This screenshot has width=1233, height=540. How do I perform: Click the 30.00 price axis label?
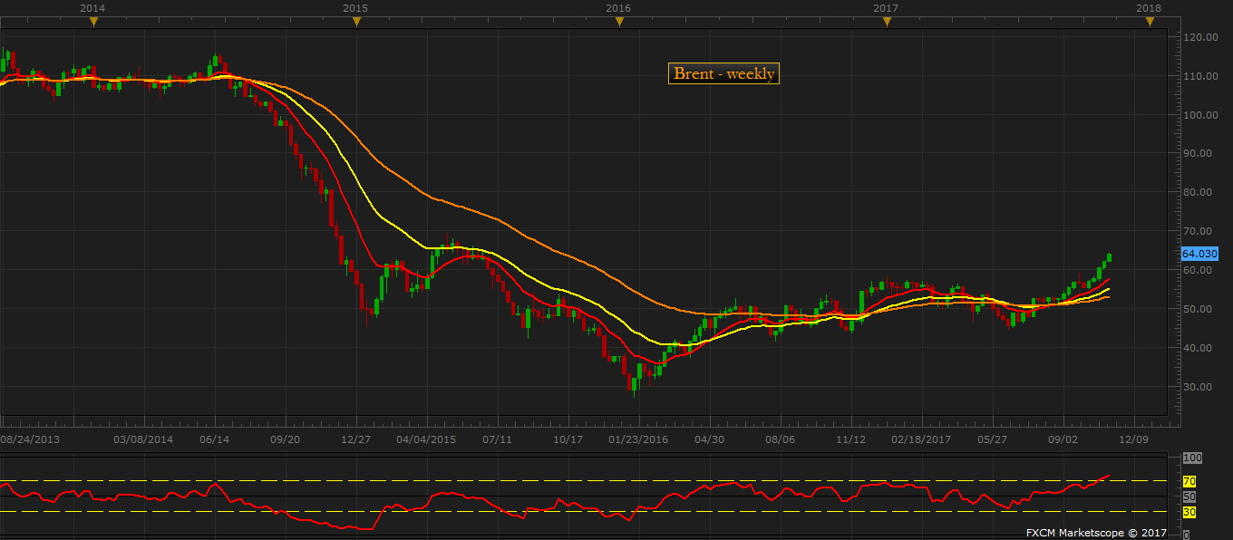pos(1199,387)
